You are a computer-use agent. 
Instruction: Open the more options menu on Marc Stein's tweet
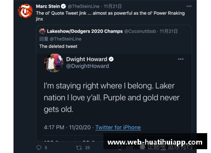tap(189, 6)
